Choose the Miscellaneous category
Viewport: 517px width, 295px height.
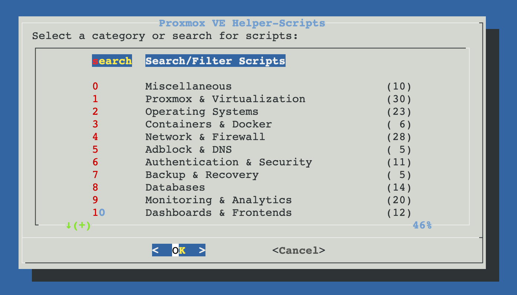[x=188, y=87]
